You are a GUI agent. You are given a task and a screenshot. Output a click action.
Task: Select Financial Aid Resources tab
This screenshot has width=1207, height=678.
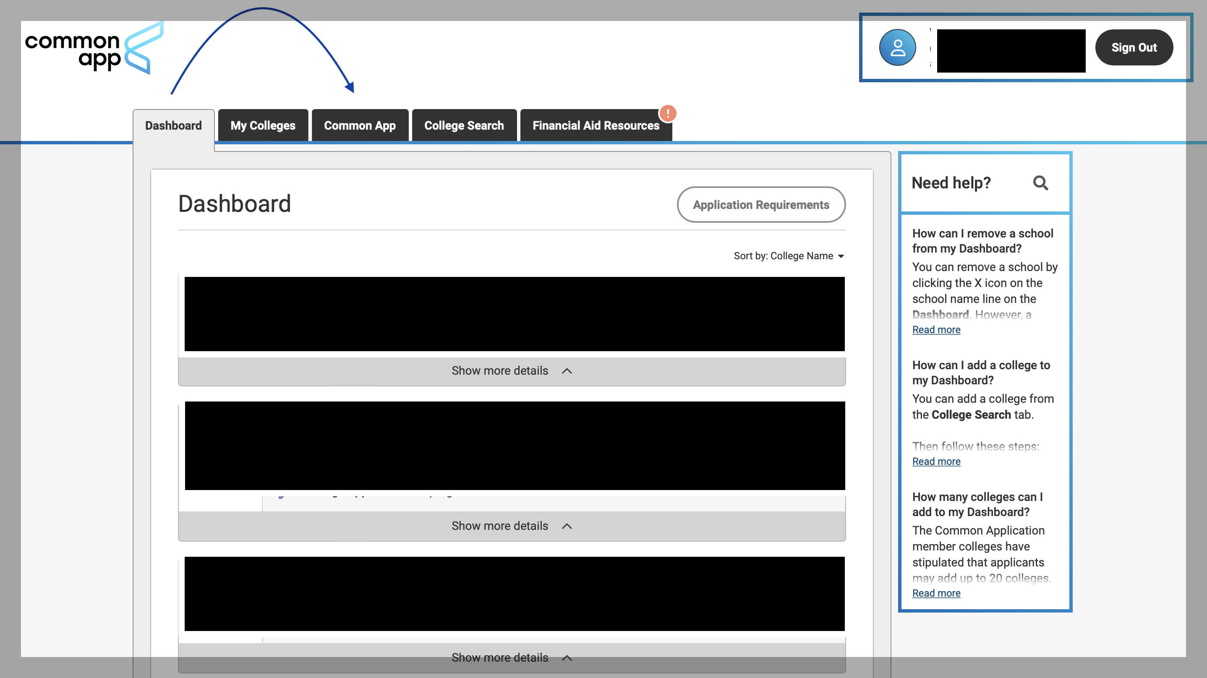pos(596,125)
